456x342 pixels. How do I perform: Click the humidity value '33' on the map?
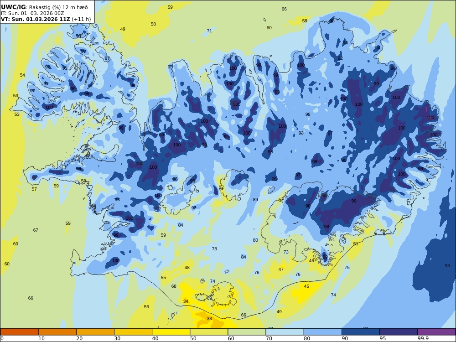(x=209, y=319)
